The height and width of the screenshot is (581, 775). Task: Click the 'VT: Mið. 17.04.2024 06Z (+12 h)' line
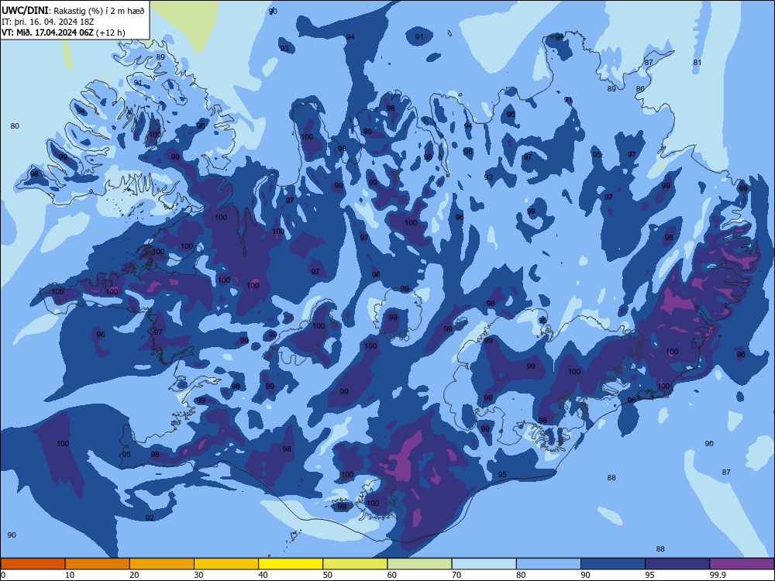pyautogui.click(x=64, y=33)
